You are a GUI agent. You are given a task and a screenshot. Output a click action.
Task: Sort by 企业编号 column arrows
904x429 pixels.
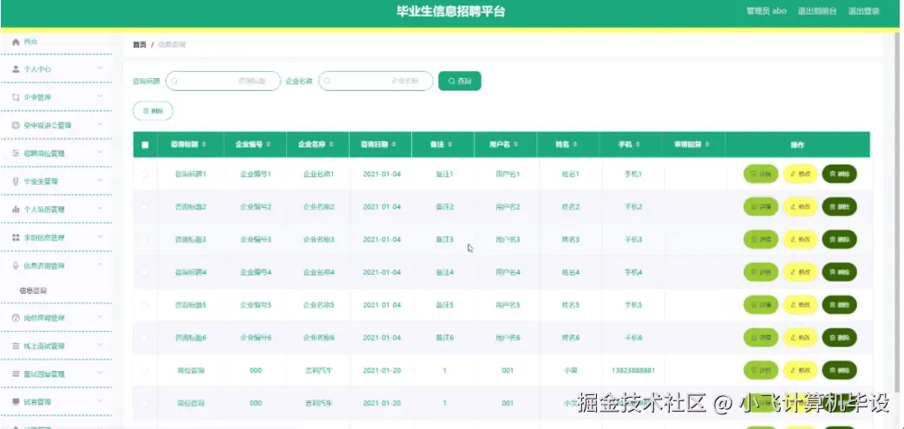point(268,145)
